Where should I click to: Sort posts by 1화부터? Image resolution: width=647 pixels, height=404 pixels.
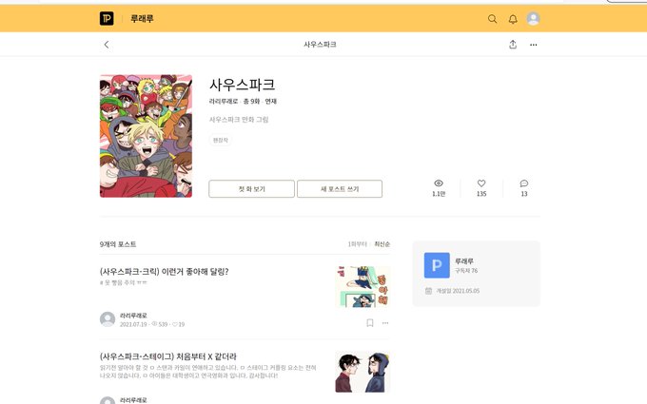(358, 244)
